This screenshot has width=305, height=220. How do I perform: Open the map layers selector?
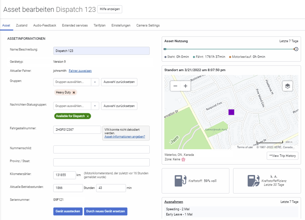(287, 86)
